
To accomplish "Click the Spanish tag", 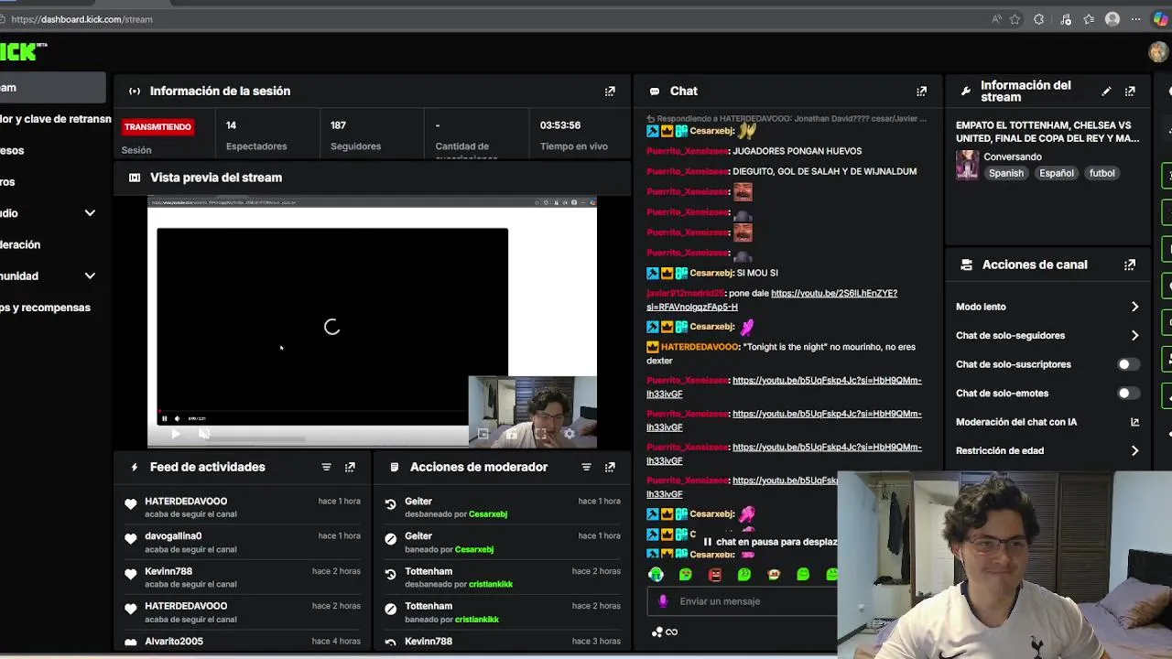I will [1006, 173].
